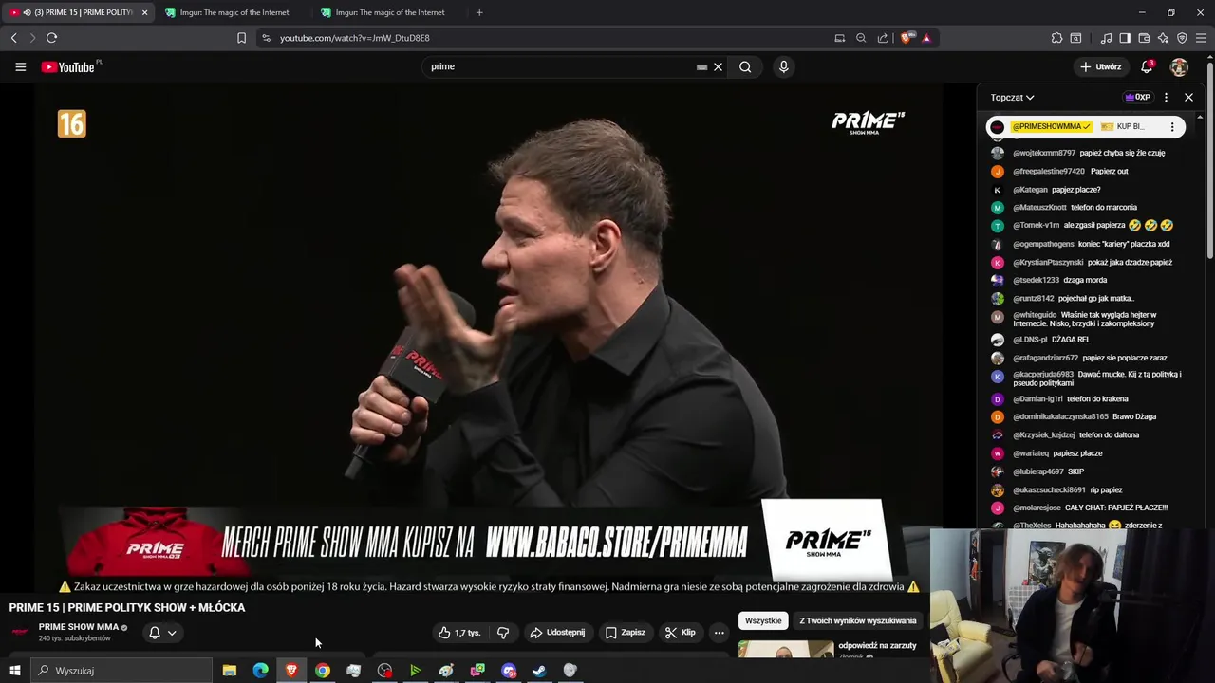Click the Udostępnij share button
Image resolution: width=1215 pixels, height=683 pixels.
point(557,633)
